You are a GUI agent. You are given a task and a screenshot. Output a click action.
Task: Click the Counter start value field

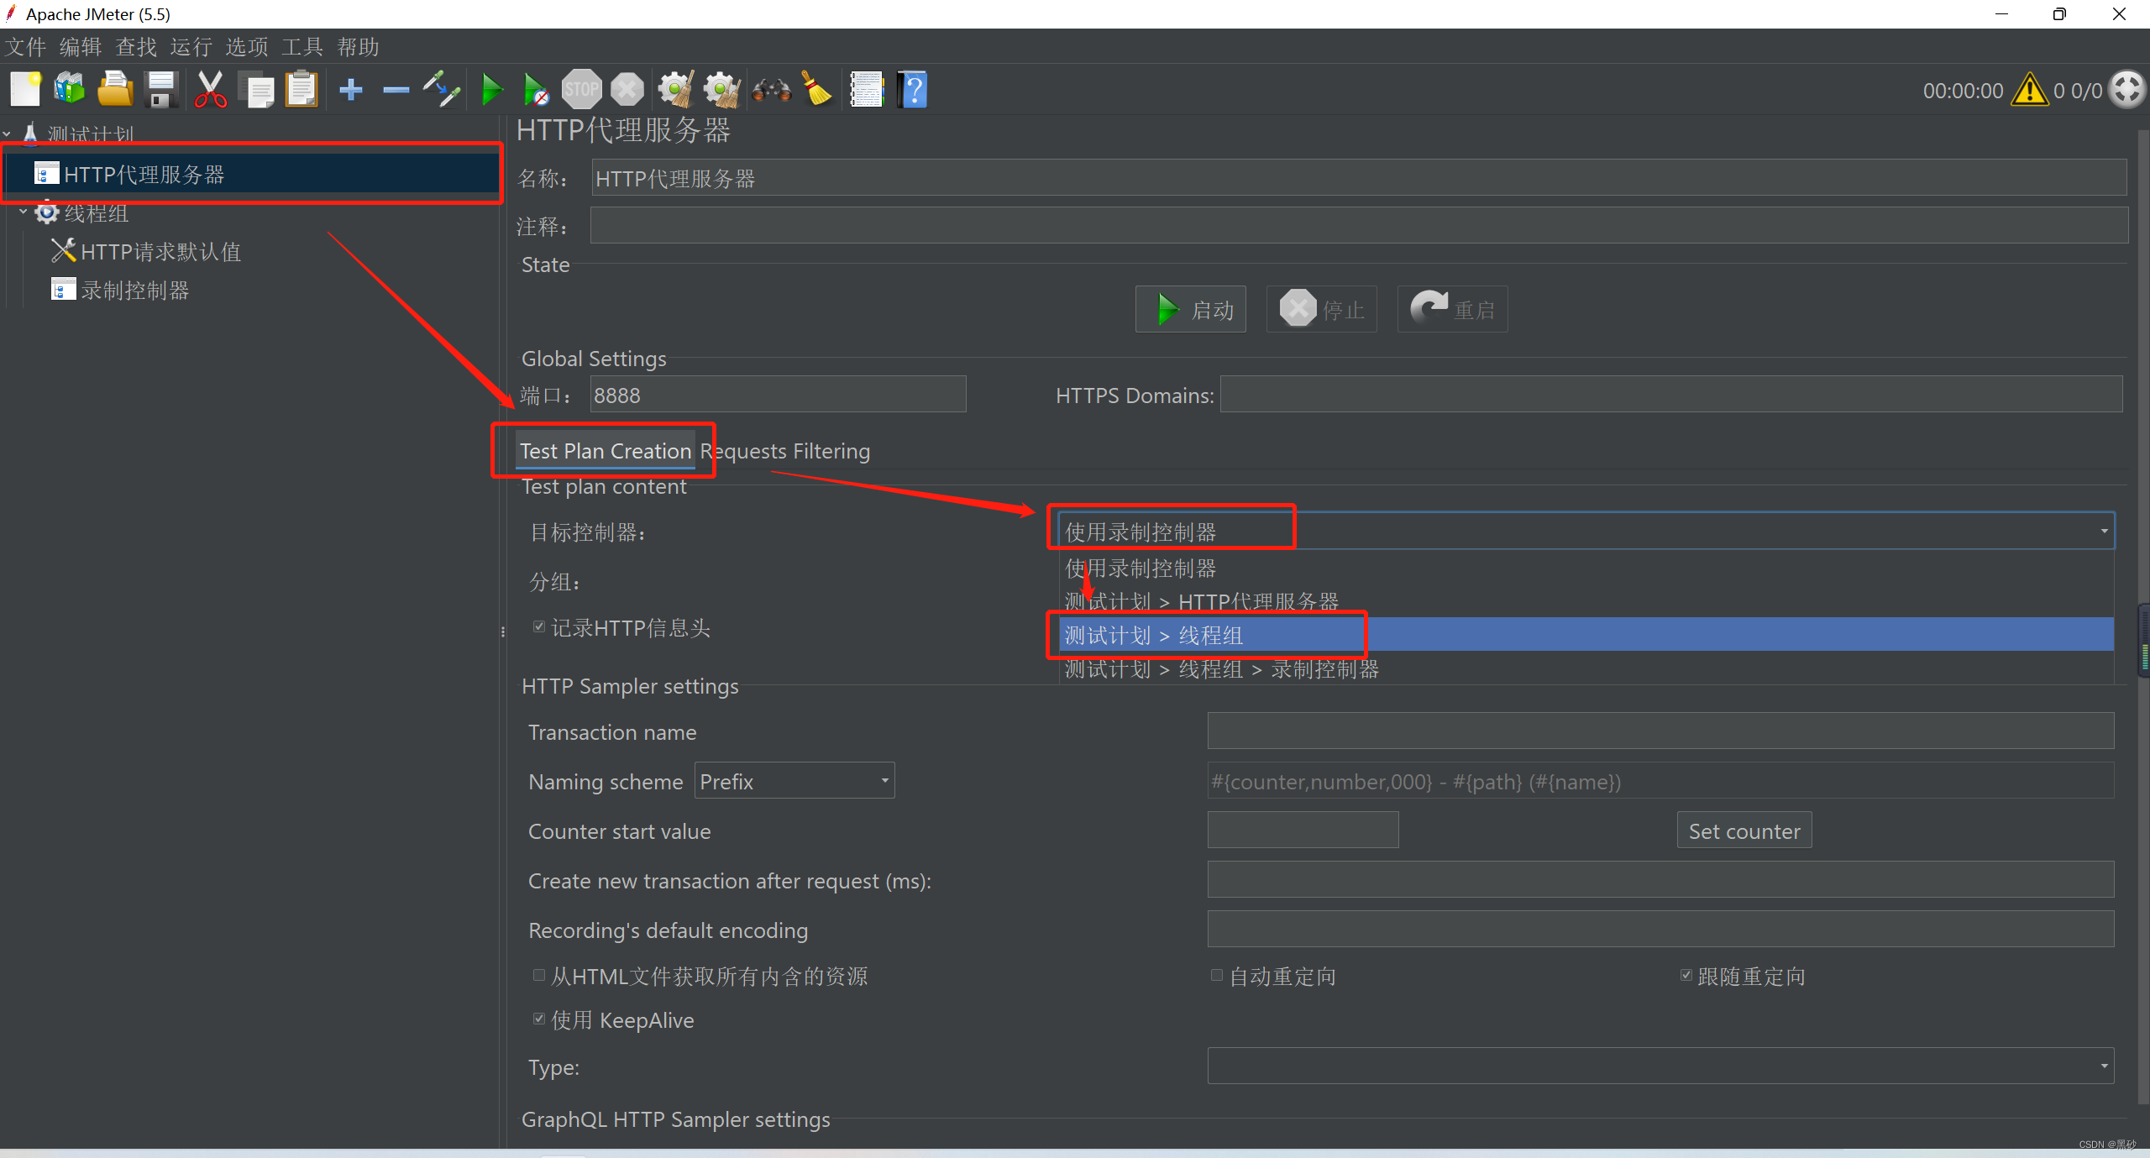(x=1303, y=830)
